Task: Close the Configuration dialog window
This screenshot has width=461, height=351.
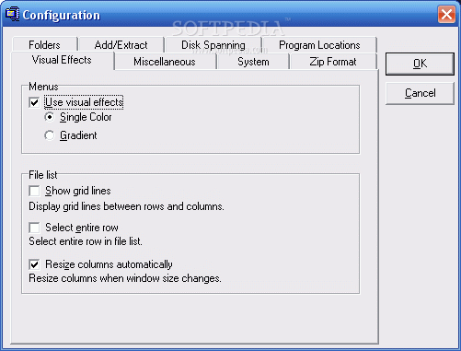Action: tap(446, 14)
